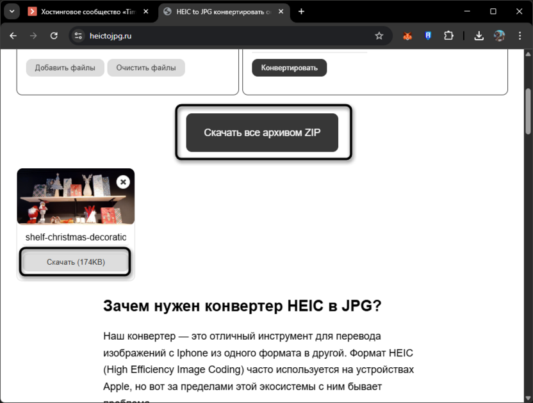533x403 pixels.
Task: Click Скачать (174KB) under the image
Action: click(x=74, y=262)
